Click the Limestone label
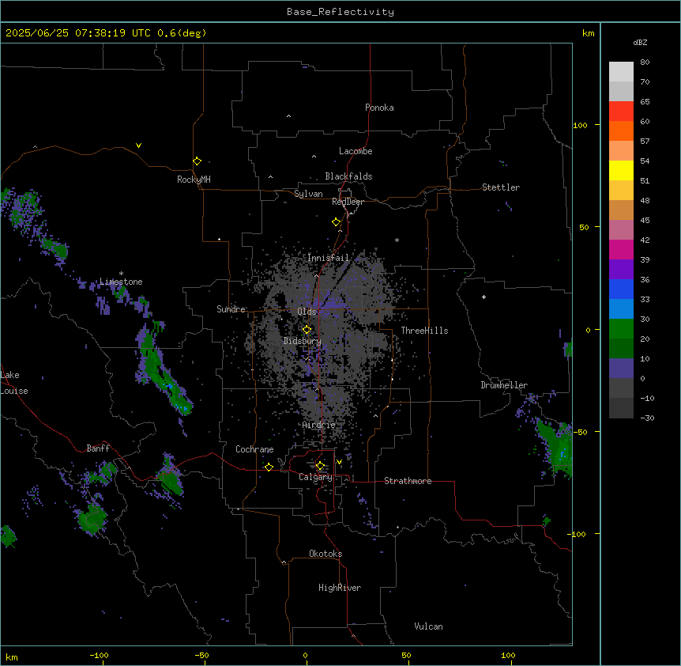The width and height of the screenshot is (681, 666). (x=121, y=282)
